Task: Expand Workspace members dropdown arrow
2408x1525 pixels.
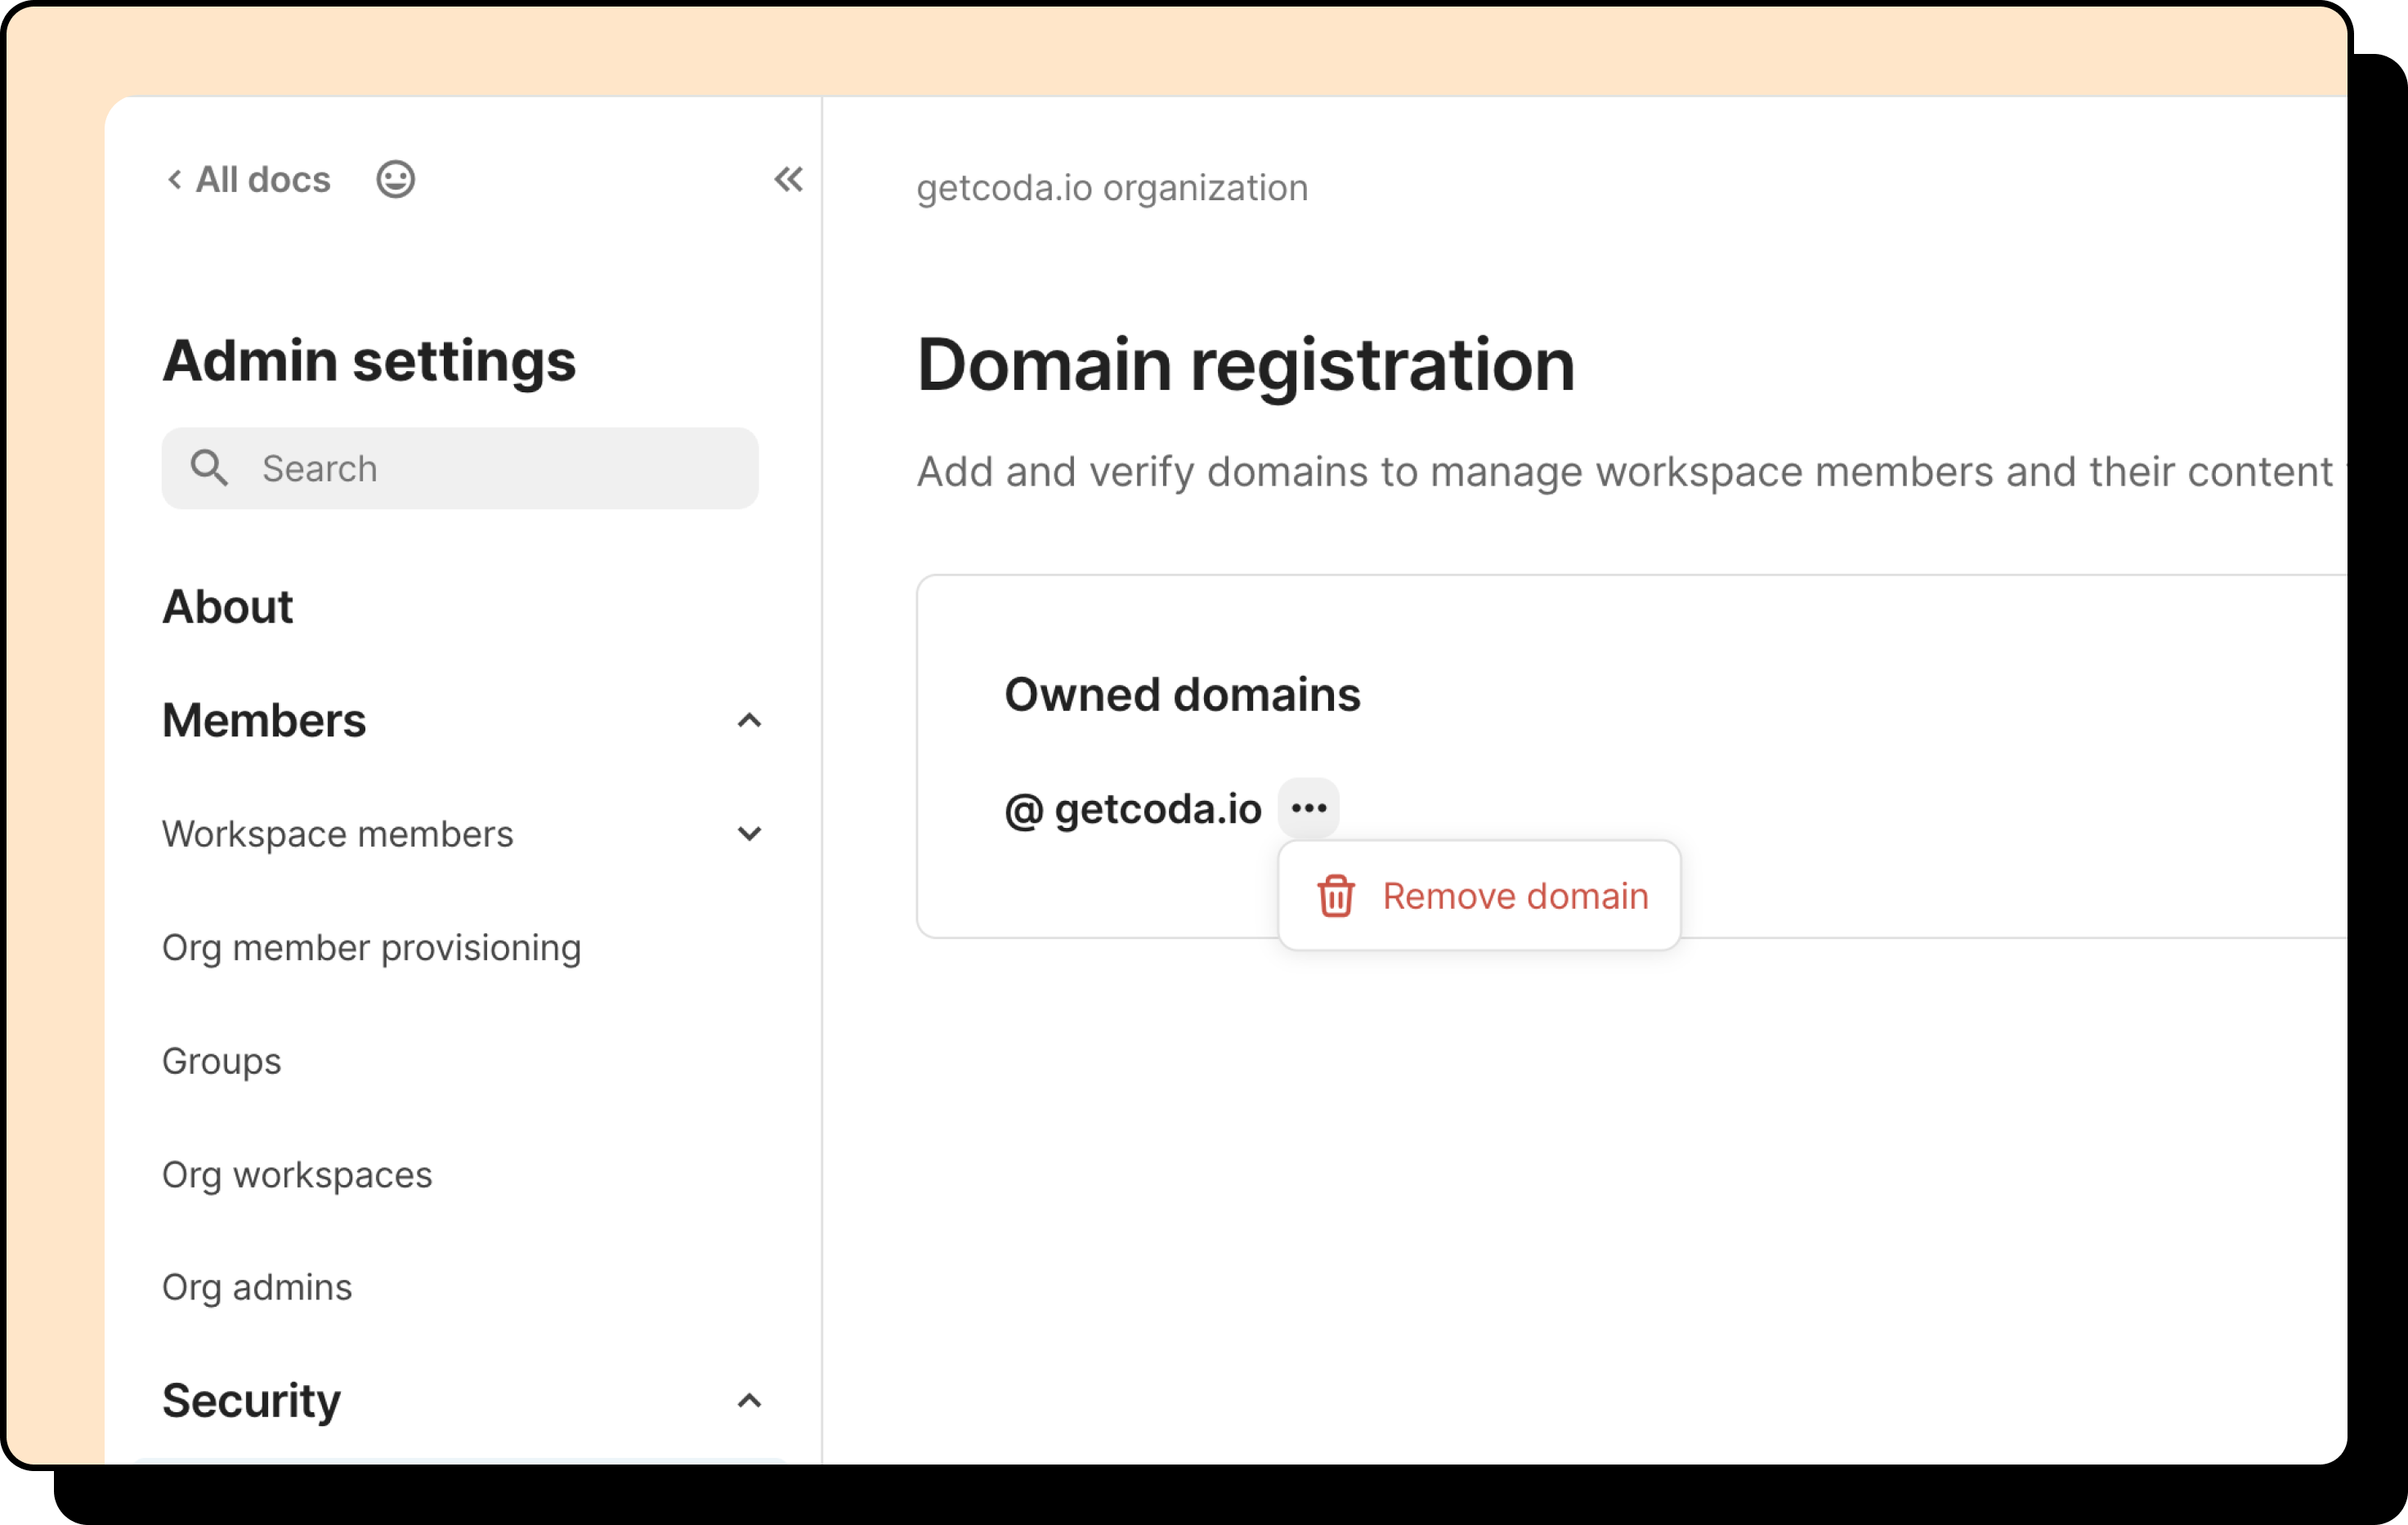Action: tap(749, 834)
